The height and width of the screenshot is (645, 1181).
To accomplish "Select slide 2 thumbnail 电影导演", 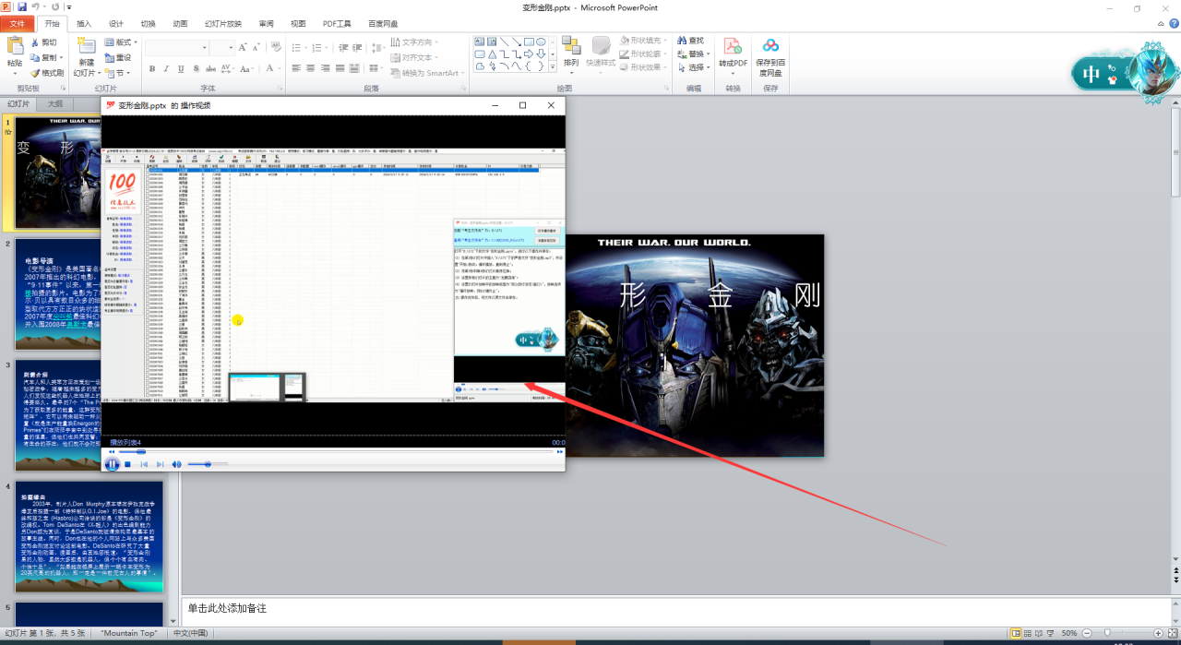I will coord(89,293).
